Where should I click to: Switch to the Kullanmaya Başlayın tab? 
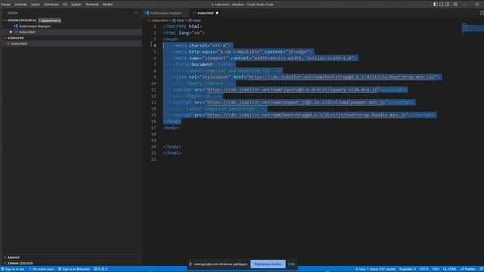point(166,13)
